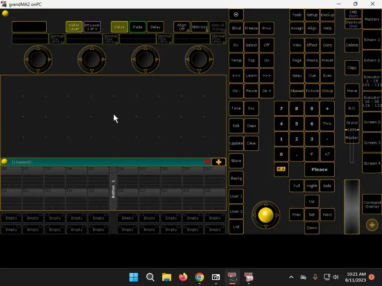Click right arrow on third encoder wheel
Viewport: 382px width, 286px height.
pos(157,59)
